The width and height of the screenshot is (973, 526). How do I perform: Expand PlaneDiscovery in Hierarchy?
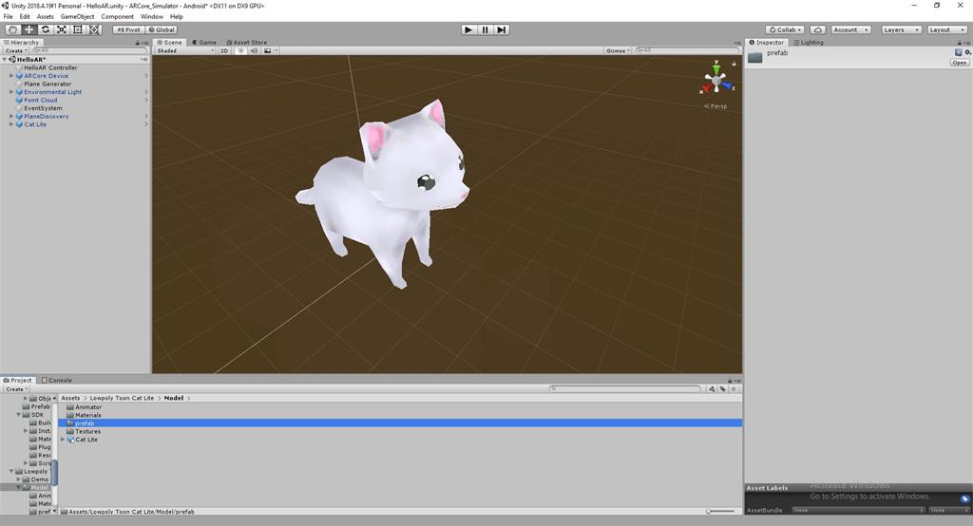pyautogui.click(x=11, y=116)
